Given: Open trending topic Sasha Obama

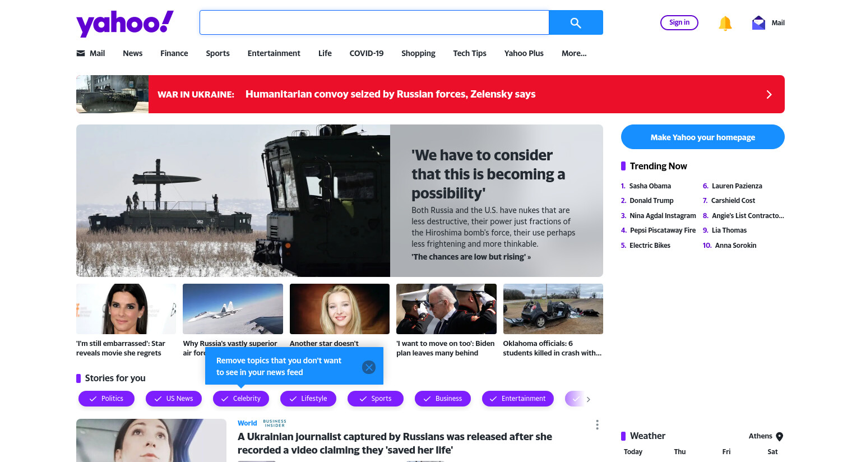Looking at the screenshot, I should point(650,186).
